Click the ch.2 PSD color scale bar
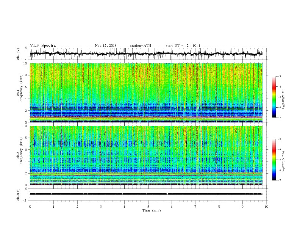The width and height of the screenshot is (300, 232). [274, 160]
